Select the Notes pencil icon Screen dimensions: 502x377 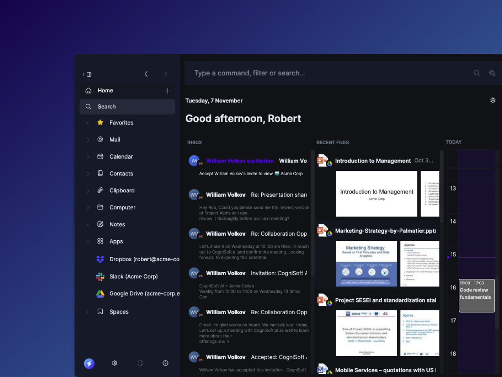pyautogui.click(x=100, y=224)
